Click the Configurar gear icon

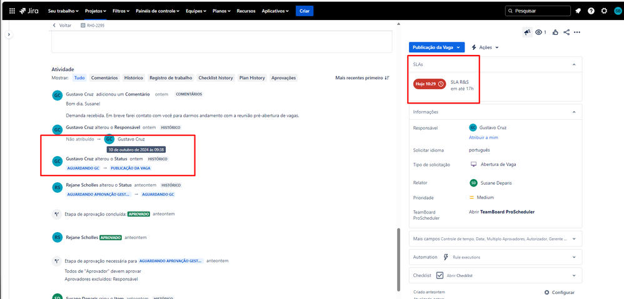(547, 292)
